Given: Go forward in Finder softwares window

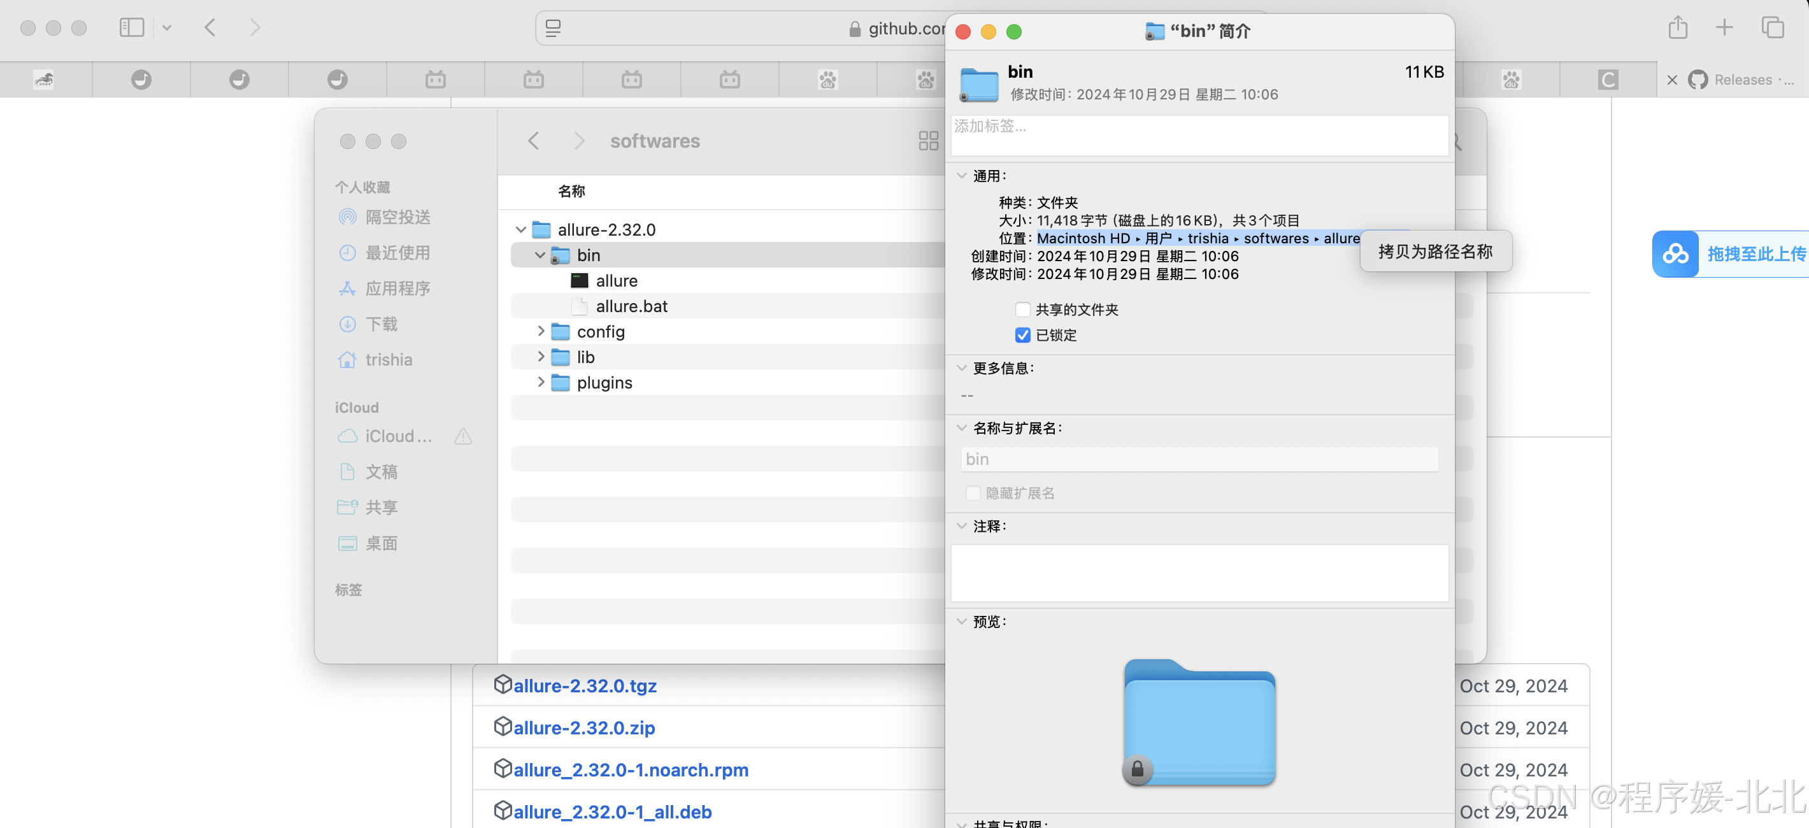Looking at the screenshot, I should 578,141.
